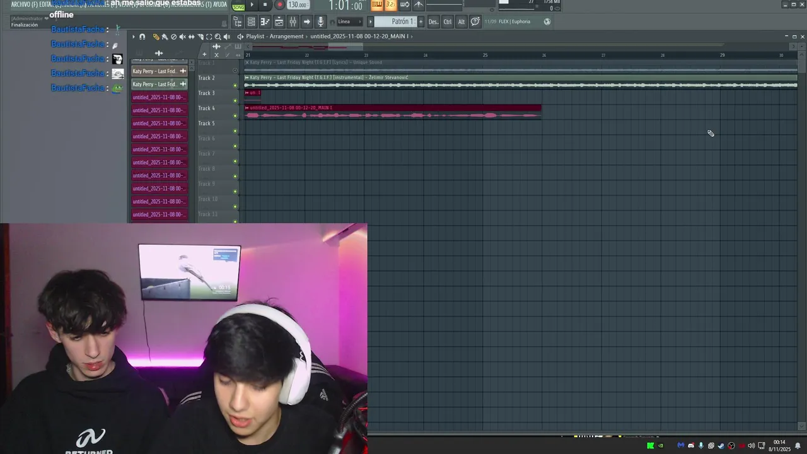Select the Track 4 label
Image resolution: width=807 pixels, height=454 pixels.
206,108
